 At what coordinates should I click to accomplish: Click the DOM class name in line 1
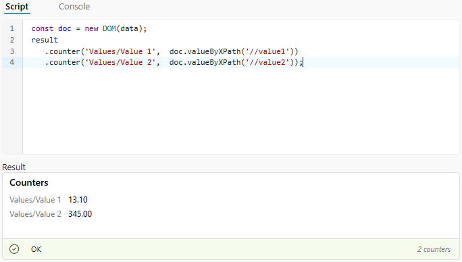(109, 28)
